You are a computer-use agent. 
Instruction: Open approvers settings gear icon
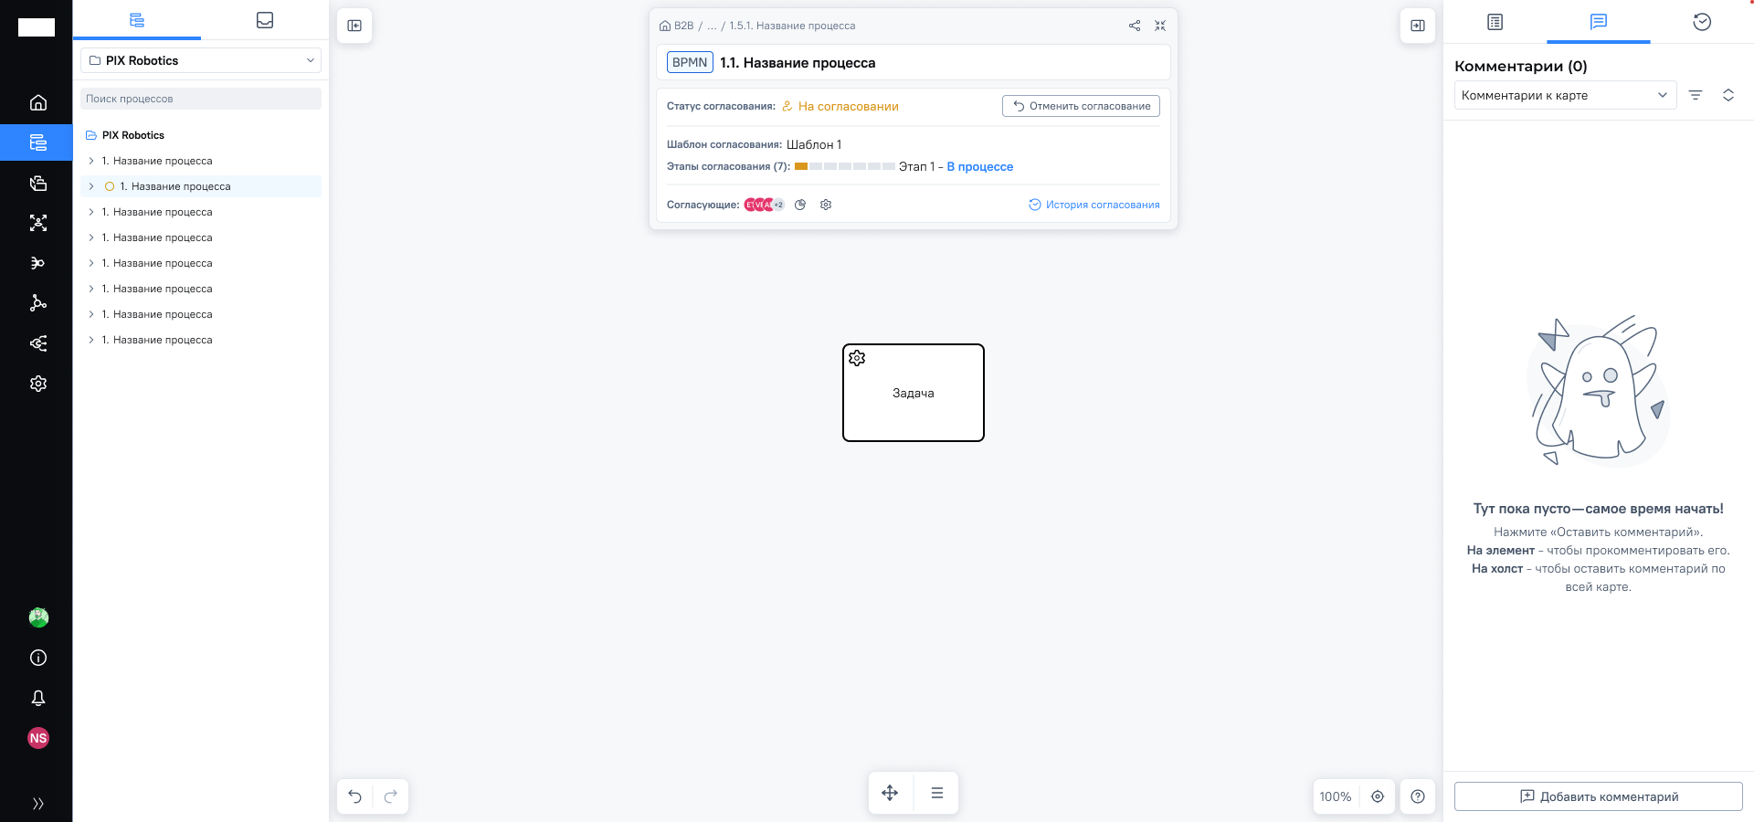click(x=826, y=205)
